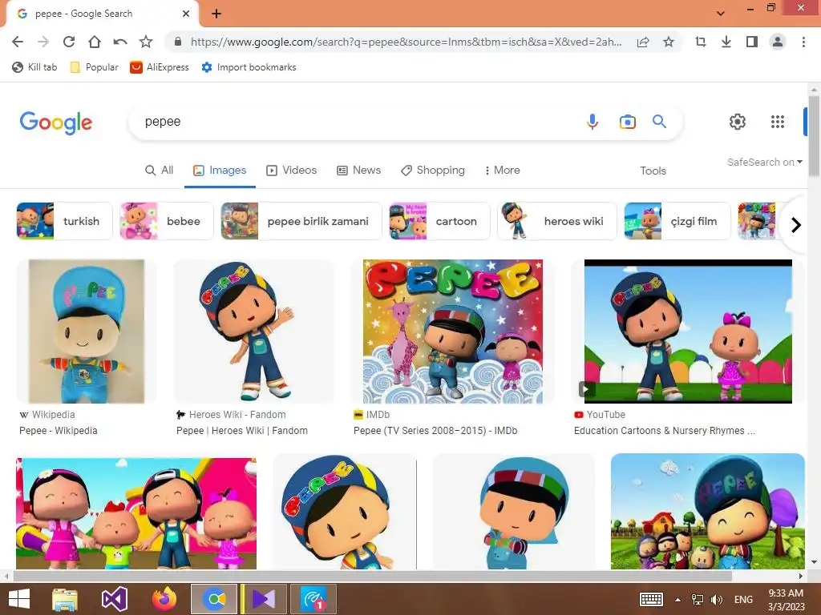Screen dimensions: 821x615
Task: Go to the Google logo homepage
Action: click(x=56, y=123)
